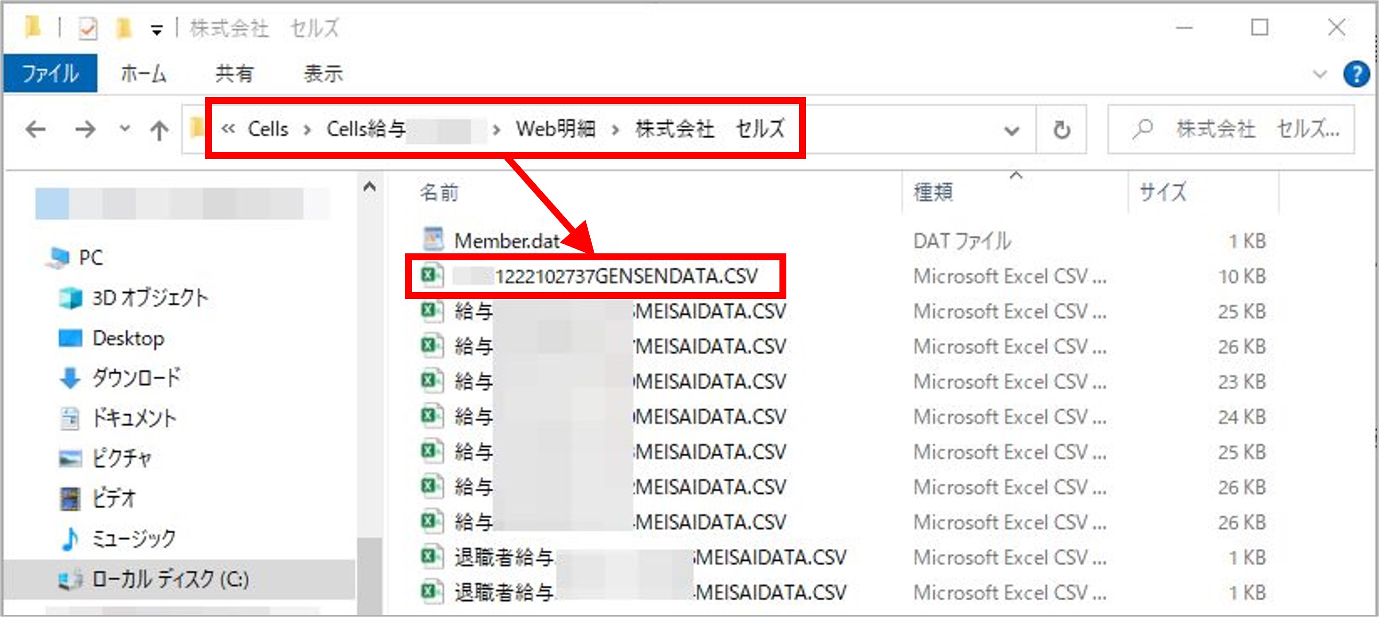The width and height of the screenshot is (1379, 617).
Task: Click the Forward navigation arrow
Action: coord(85,129)
